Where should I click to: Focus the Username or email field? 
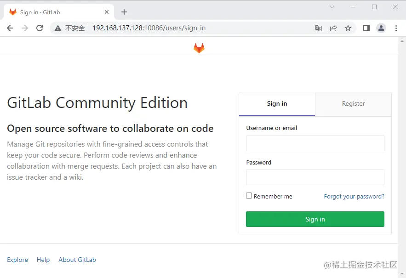pyautogui.click(x=315, y=143)
